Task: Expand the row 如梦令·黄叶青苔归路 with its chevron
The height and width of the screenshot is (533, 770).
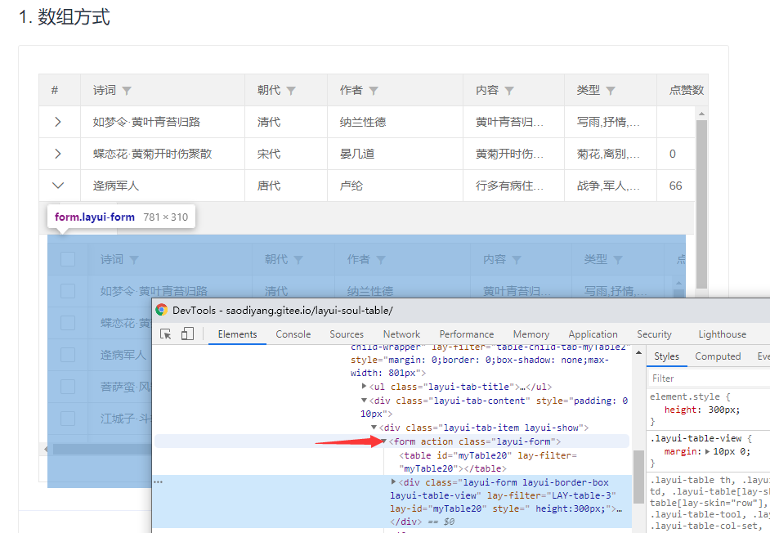Action: 58,122
